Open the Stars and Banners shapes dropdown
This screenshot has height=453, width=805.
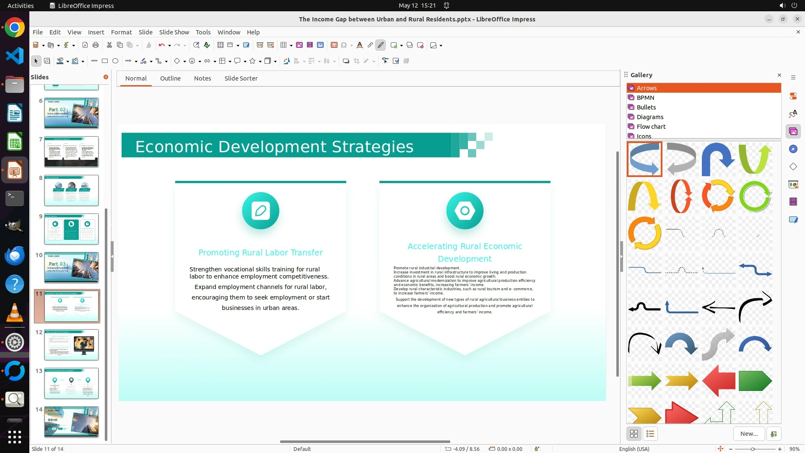pos(260,61)
